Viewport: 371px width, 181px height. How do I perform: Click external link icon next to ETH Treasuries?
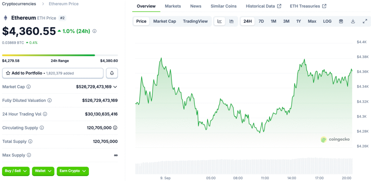[x=324, y=6]
